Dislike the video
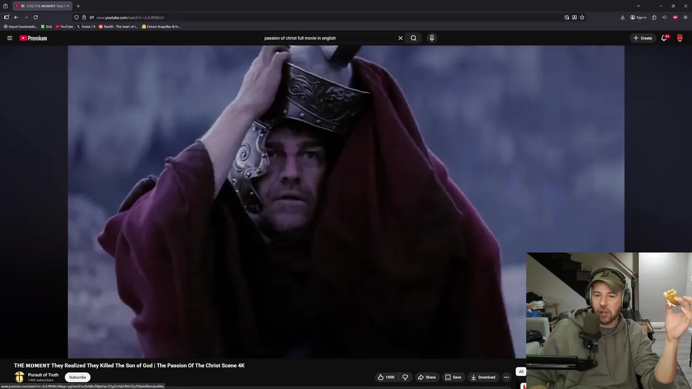The width and height of the screenshot is (692, 389). (x=405, y=377)
